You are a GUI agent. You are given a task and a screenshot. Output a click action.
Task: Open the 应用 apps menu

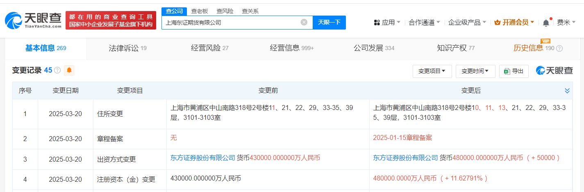click(x=387, y=23)
